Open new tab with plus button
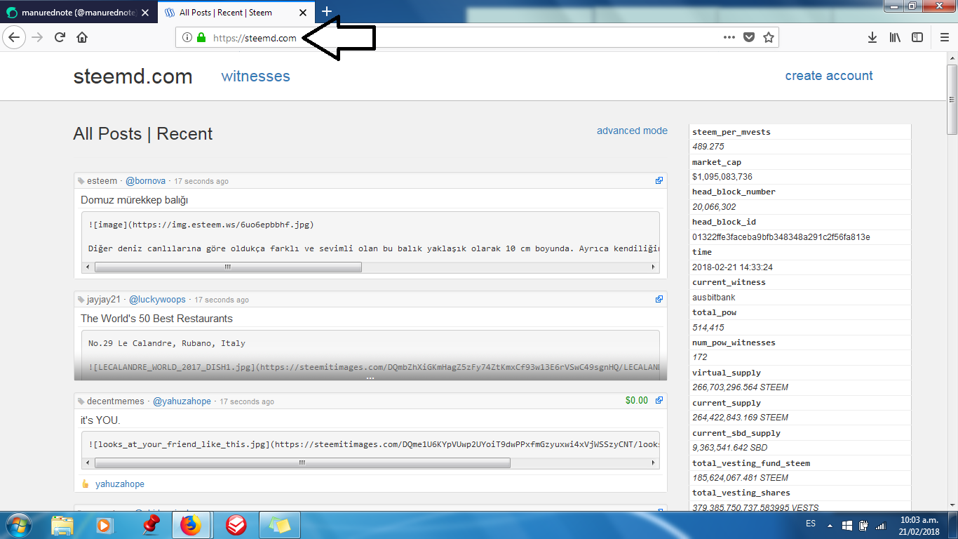The image size is (958, 539). (326, 11)
